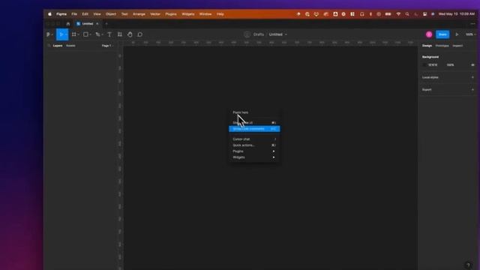Click the Wi-Fi menu bar icon

(398, 14)
